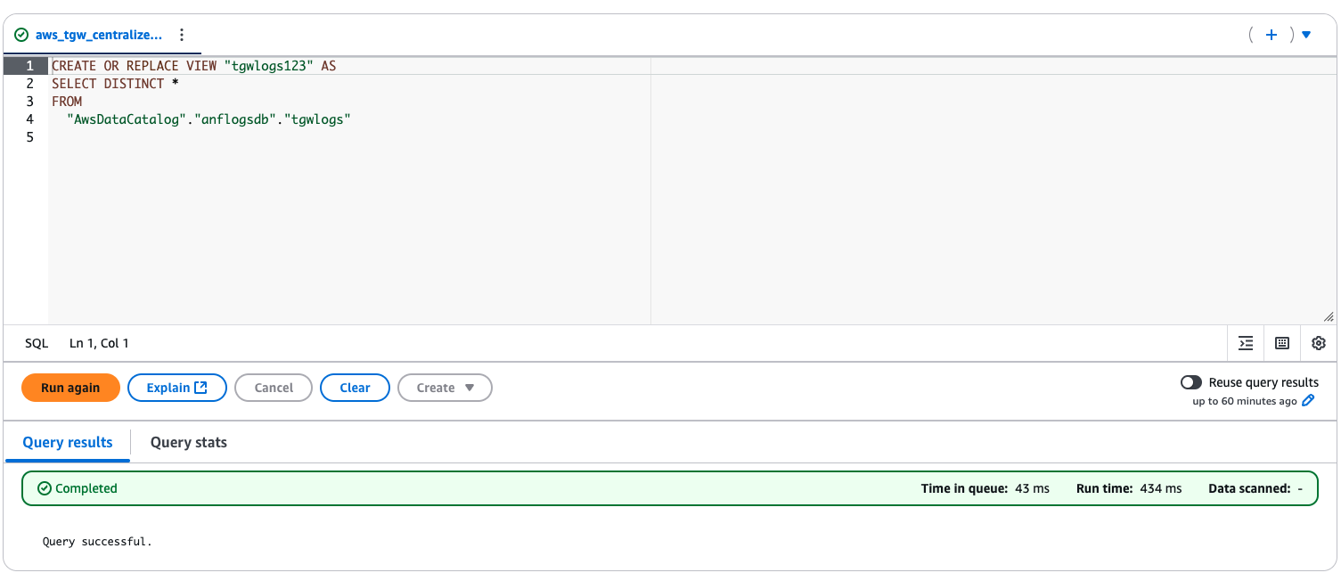Open the kebab menu on the query tab
The height and width of the screenshot is (581, 1341).
point(182,34)
